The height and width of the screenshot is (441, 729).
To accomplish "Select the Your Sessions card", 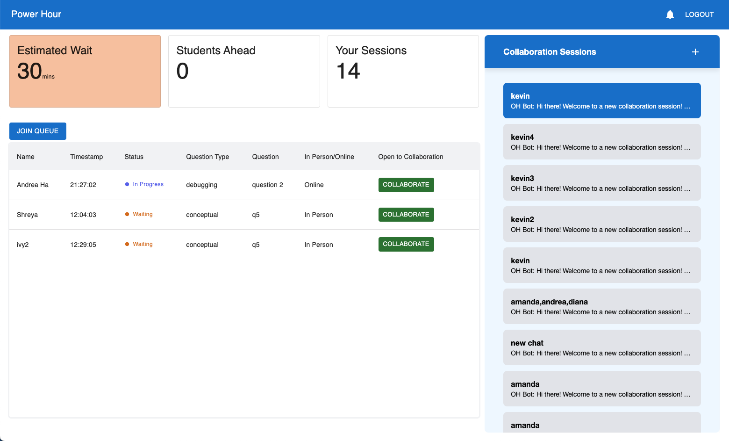I will 403,71.
